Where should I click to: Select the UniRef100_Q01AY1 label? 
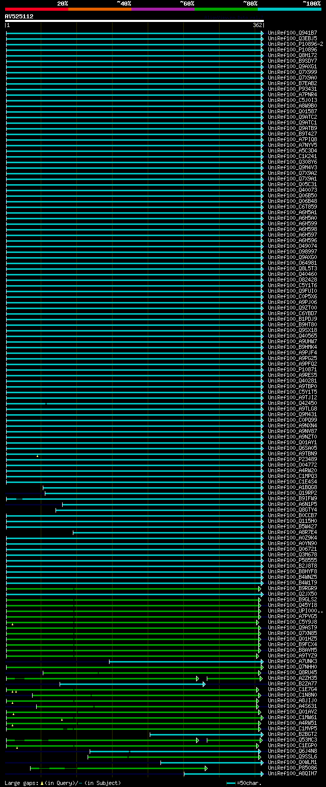pos(292,443)
